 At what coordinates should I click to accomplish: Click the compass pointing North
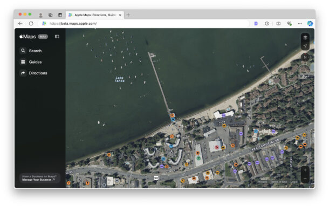pyautogui.click(x=305, y=57)
